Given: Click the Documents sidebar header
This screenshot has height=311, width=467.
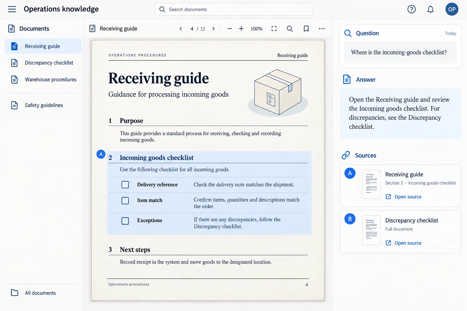Looking at the screenshot, I should [34, 29].
